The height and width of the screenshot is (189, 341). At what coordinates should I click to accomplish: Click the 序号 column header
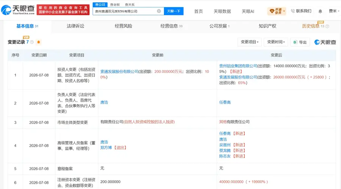click(15, 55)
